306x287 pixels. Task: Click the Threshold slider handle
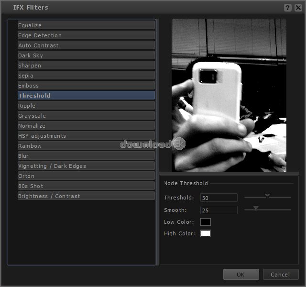(x=267, y=196)
